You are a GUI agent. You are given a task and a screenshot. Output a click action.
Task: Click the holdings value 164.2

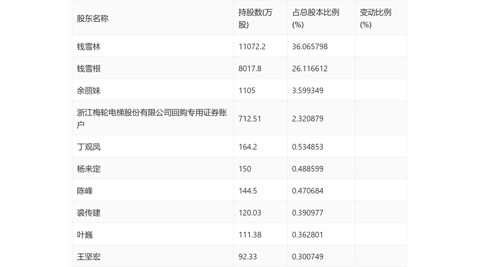pyautogui.click(x=248, y=147)
